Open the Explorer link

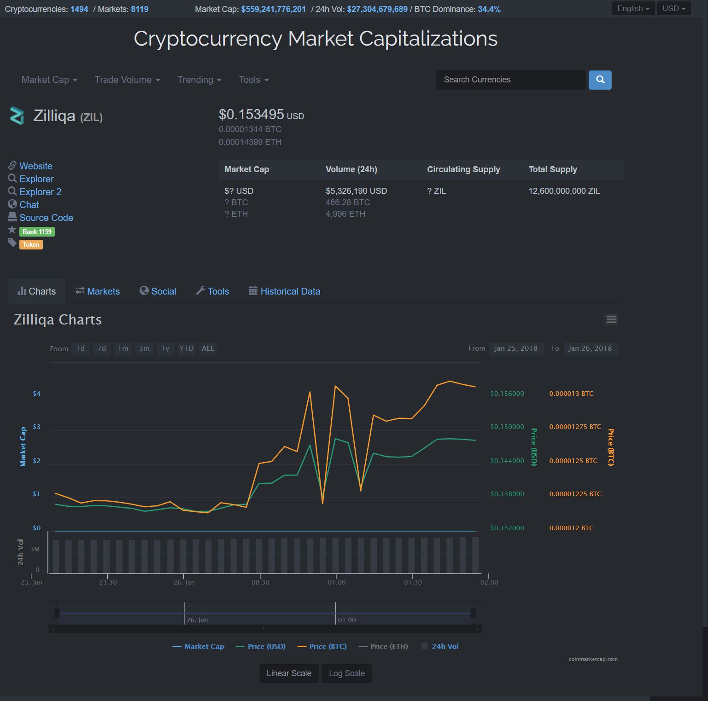(x=36, y=179)
